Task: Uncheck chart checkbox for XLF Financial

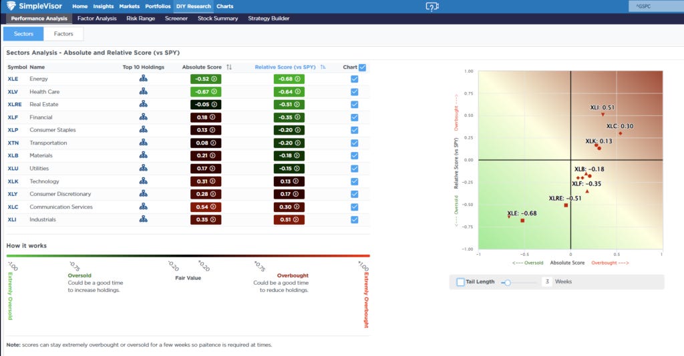Action: pos(355,117)
